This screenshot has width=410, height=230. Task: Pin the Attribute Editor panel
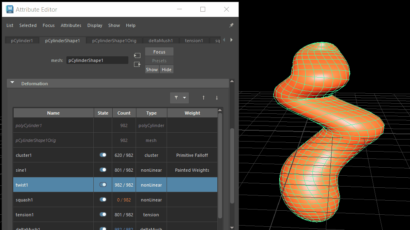[x=231, y=25]
